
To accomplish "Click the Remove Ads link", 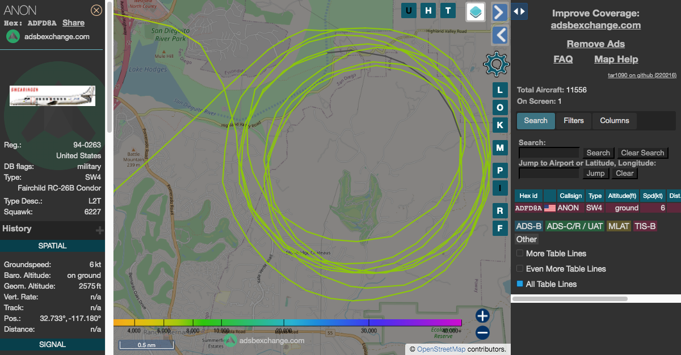I will 596,44.
